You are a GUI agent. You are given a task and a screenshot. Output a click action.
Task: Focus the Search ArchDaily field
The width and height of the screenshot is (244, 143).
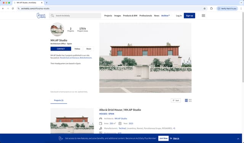click(75, 16)
